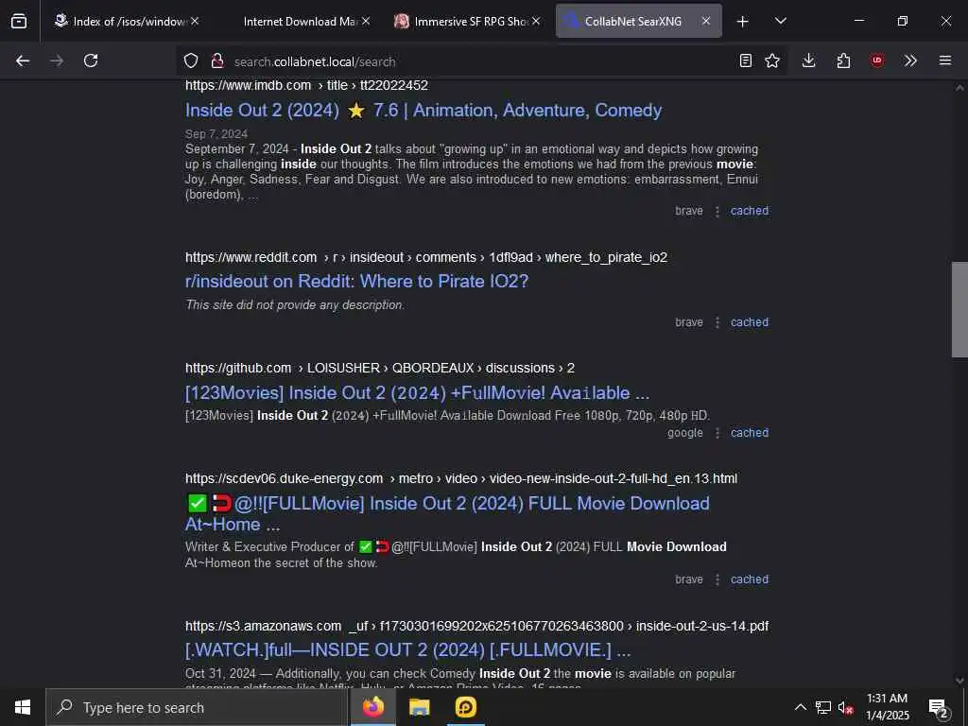Viewport: 968px width, 726px height.
Task: Open the notification center icon
Action: tap(939, 709)
